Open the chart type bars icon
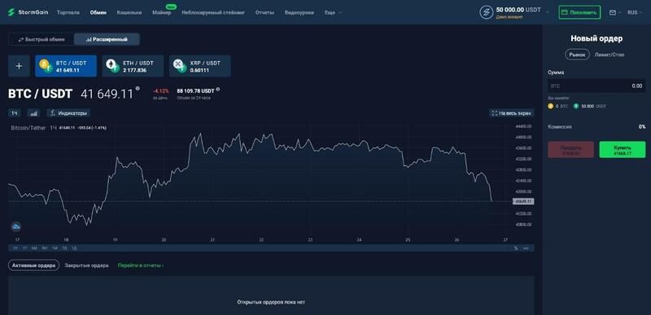The image size is (651, 315). (33, 113)
